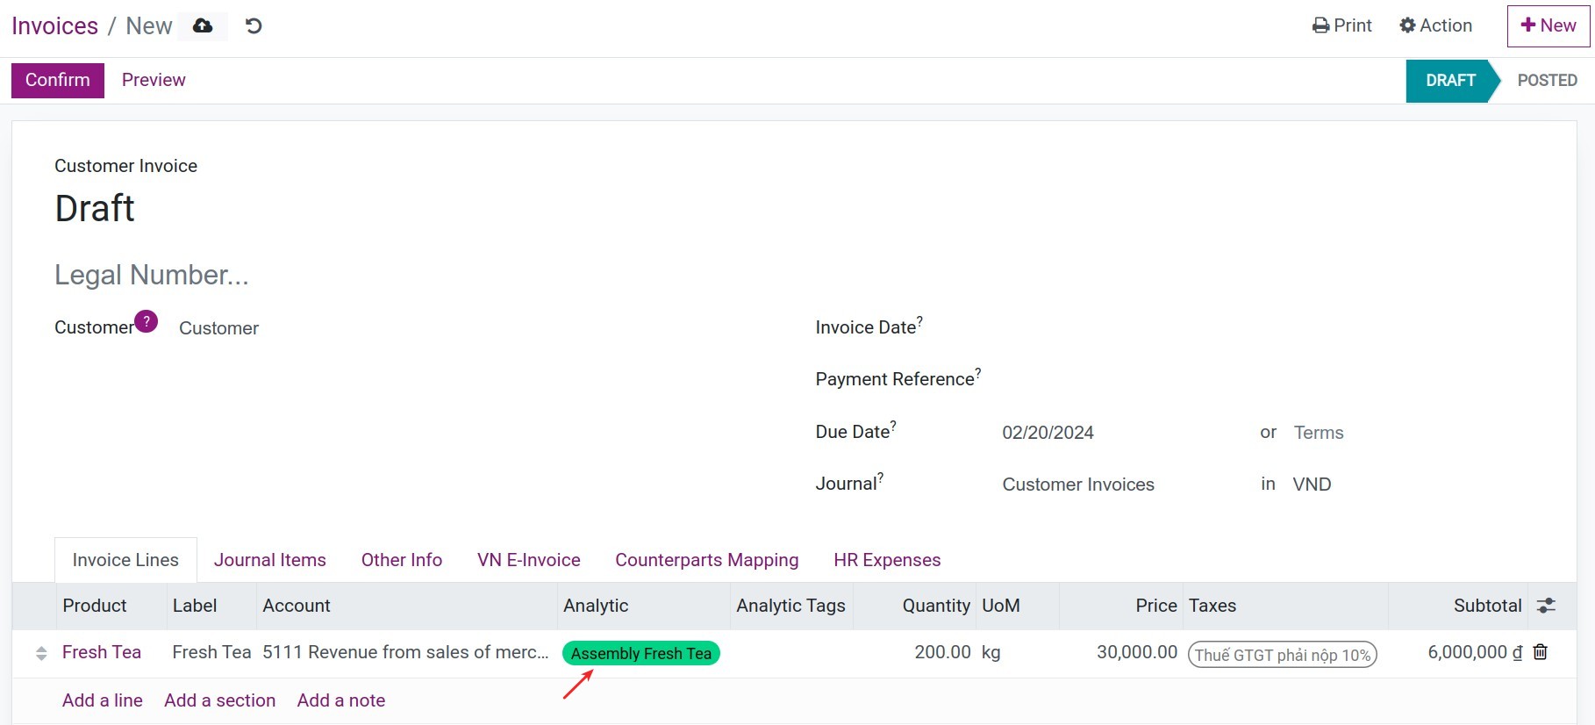Click the 5111 Revenue account cell

coord(406,652)
